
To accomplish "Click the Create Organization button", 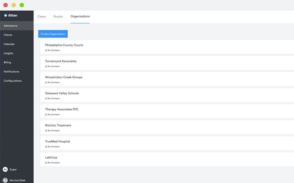I will pyautogui.click(x=53, y=34).
